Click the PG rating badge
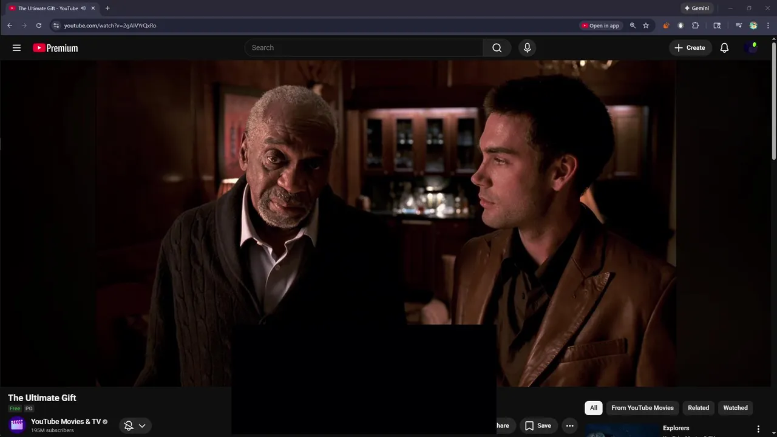777x437 pixels. pos(29,408)
